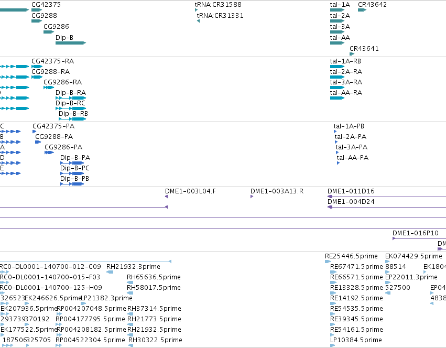446x348 pixels.
Task: Select the RC0-DL0001-140700-012-C09 EST label
Action: click(50, 267)
